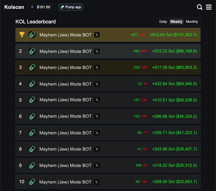216x191 pixels.
Task: Click +533.22 Sol ($86,168.6) profit value
Action: pos(174,51)
